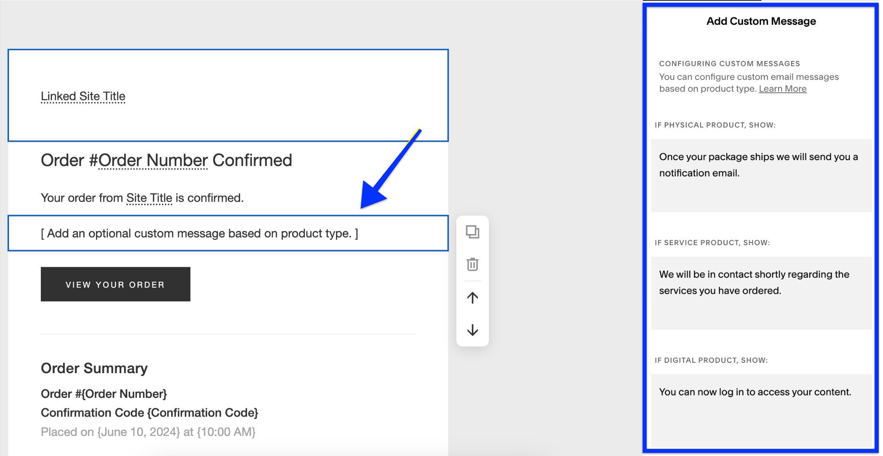Edit the digital product message text field

click(x=761, y=409)
